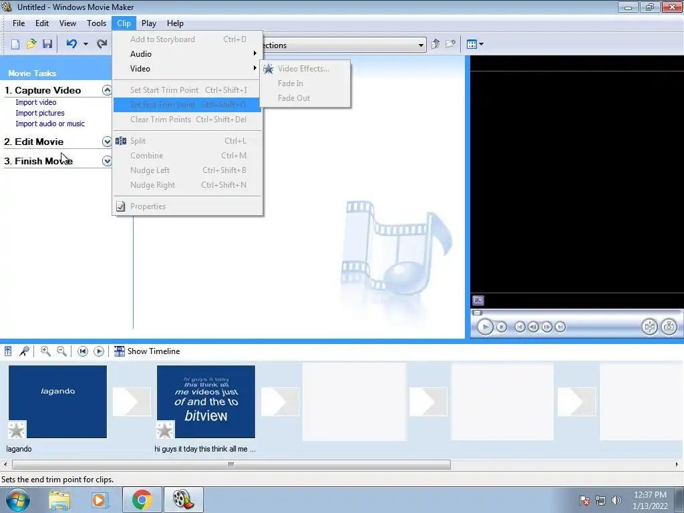Image resolution: width=684 pixels, height=513 pixels.
Task: Expand the Finish Movie section
Action: pyautogui.click(x=107, y=161)
